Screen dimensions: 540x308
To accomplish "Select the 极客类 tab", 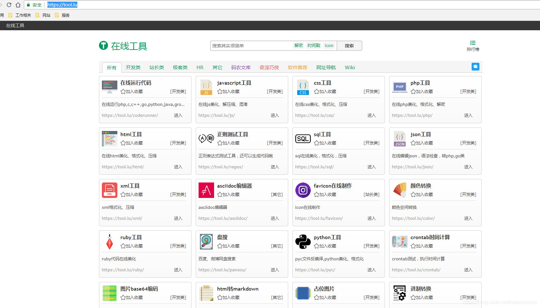I will pyautogui.click(x=180, y=67).
